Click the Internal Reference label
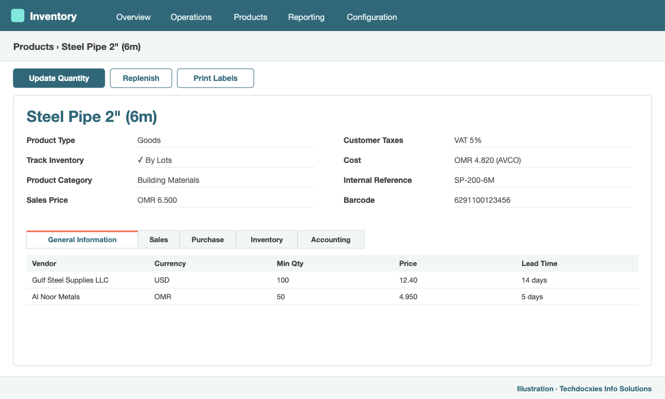665x399 pixels. tap(377, 180)
